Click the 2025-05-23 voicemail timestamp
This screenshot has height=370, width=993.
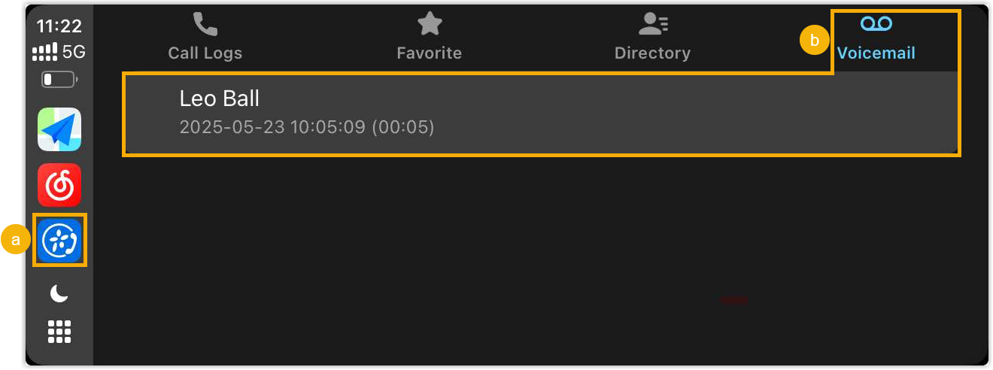click(x=307, y=127)
